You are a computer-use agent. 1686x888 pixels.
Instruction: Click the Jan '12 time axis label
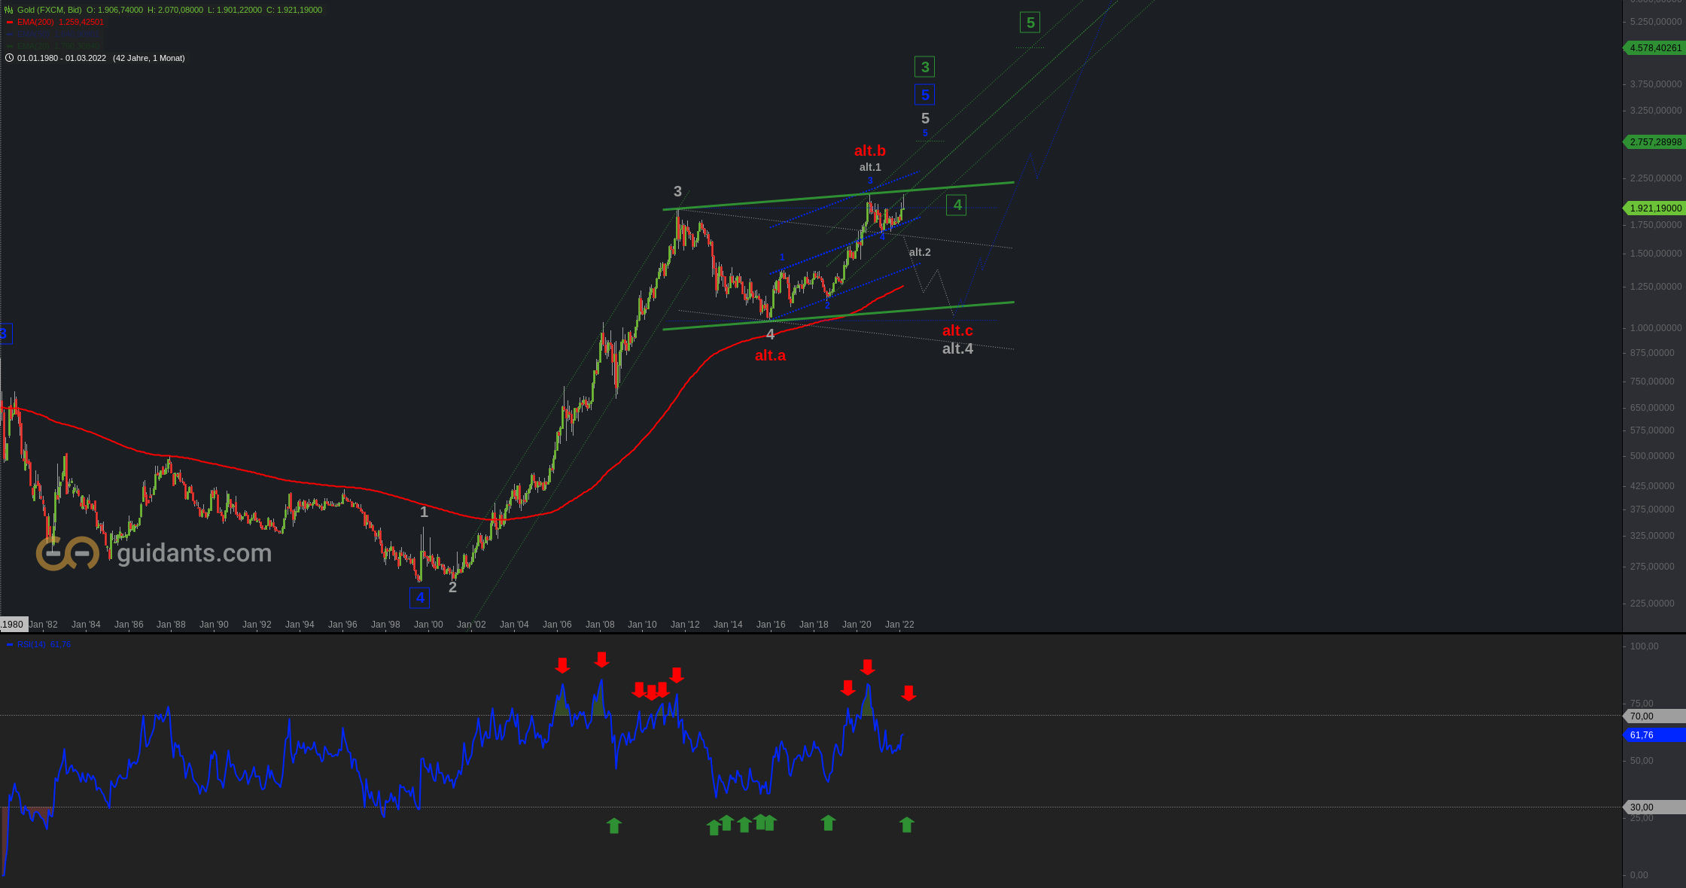pyautogui.click(x=685, y=625)
